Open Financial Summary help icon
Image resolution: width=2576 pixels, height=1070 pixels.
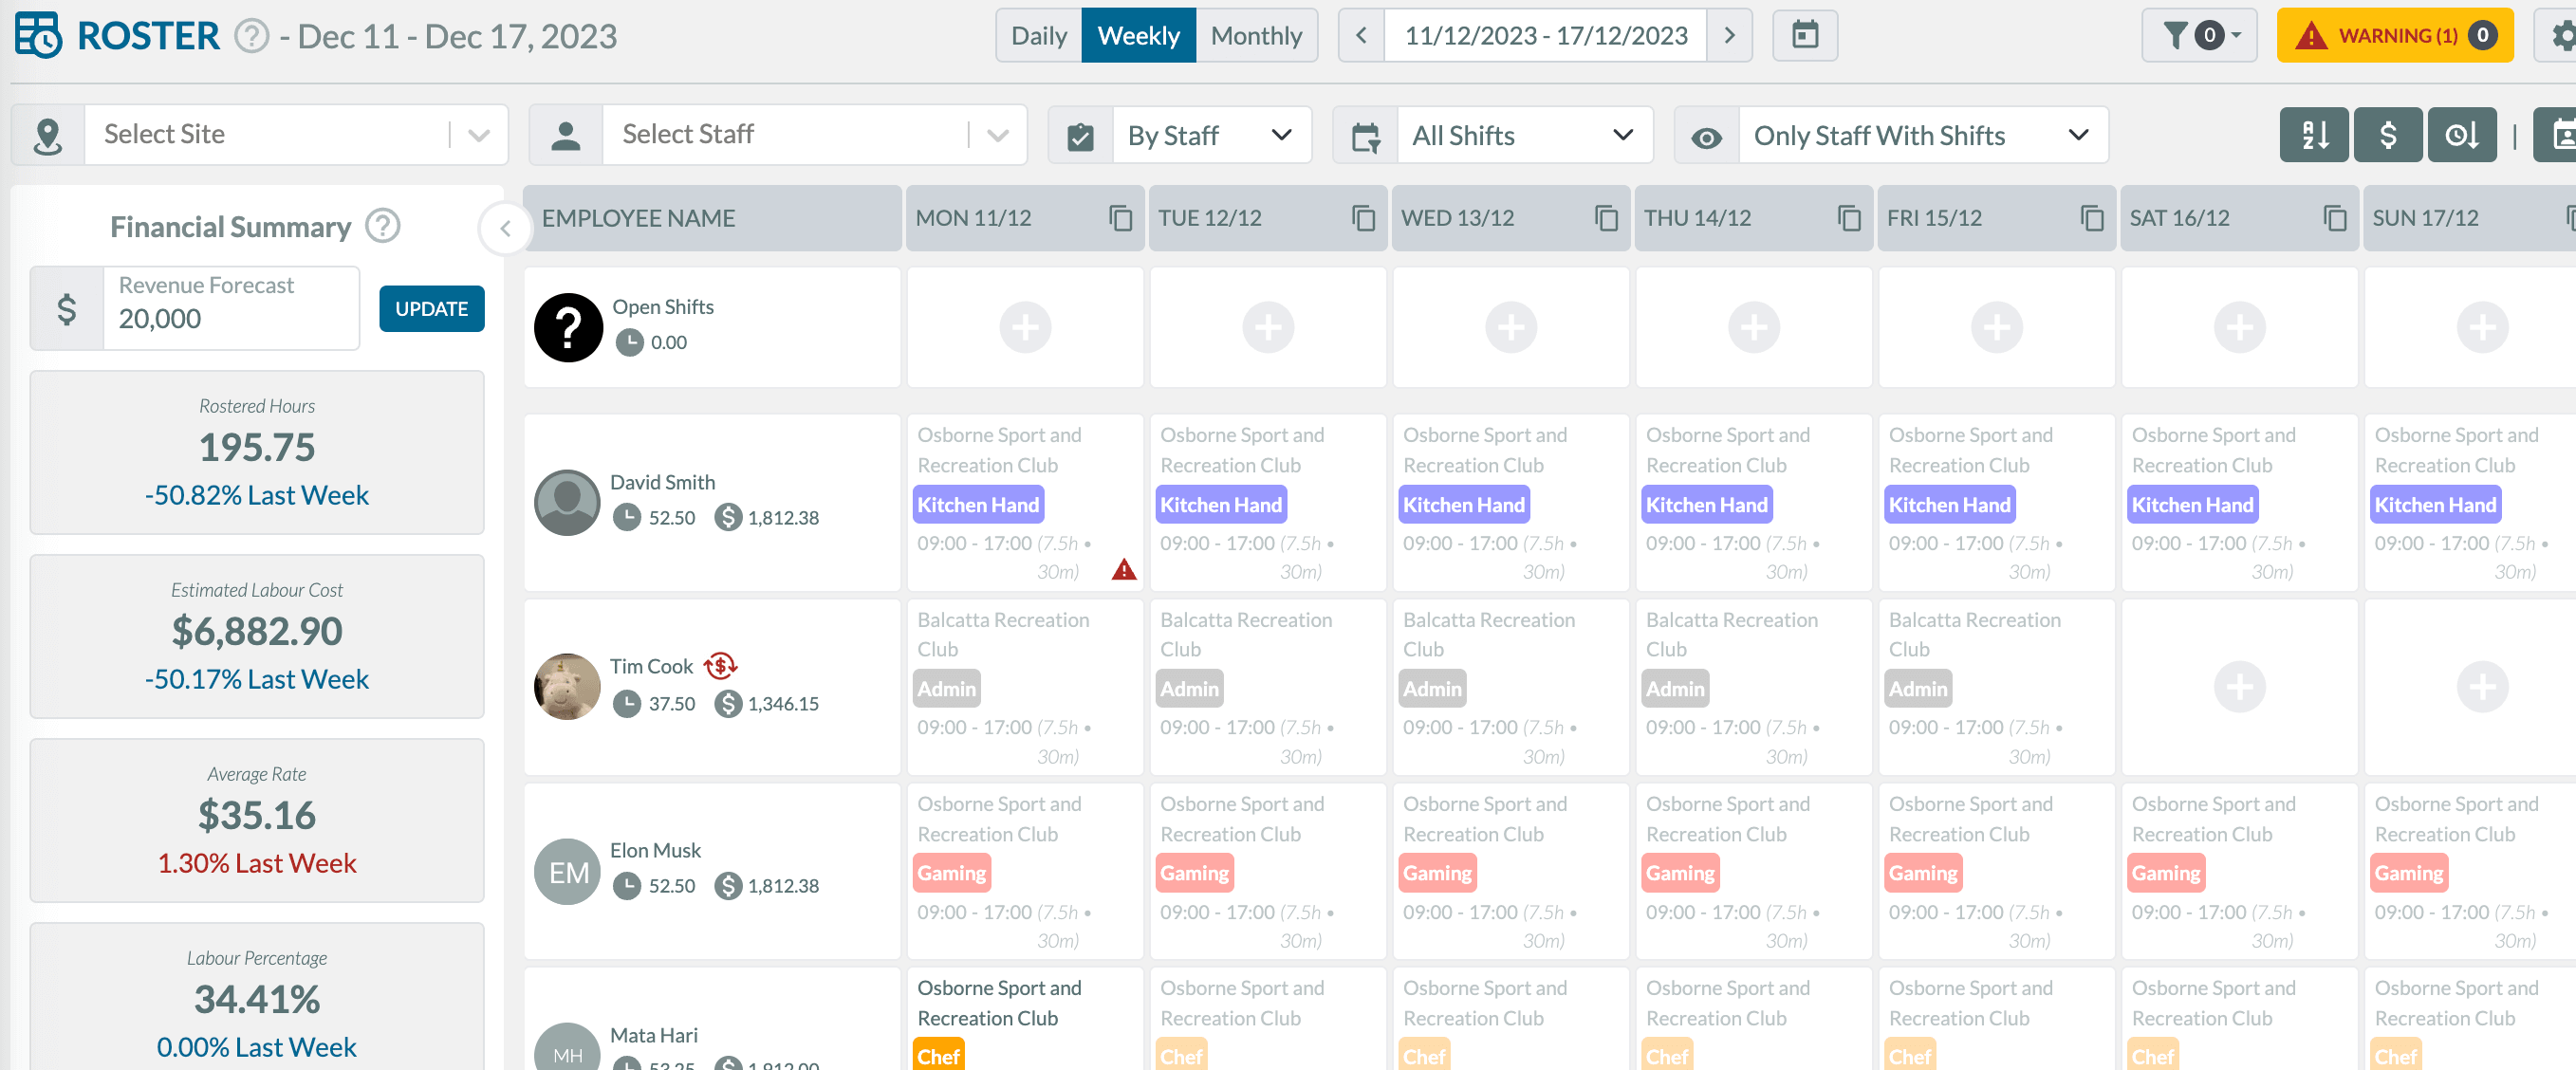[x=382, y=226]
